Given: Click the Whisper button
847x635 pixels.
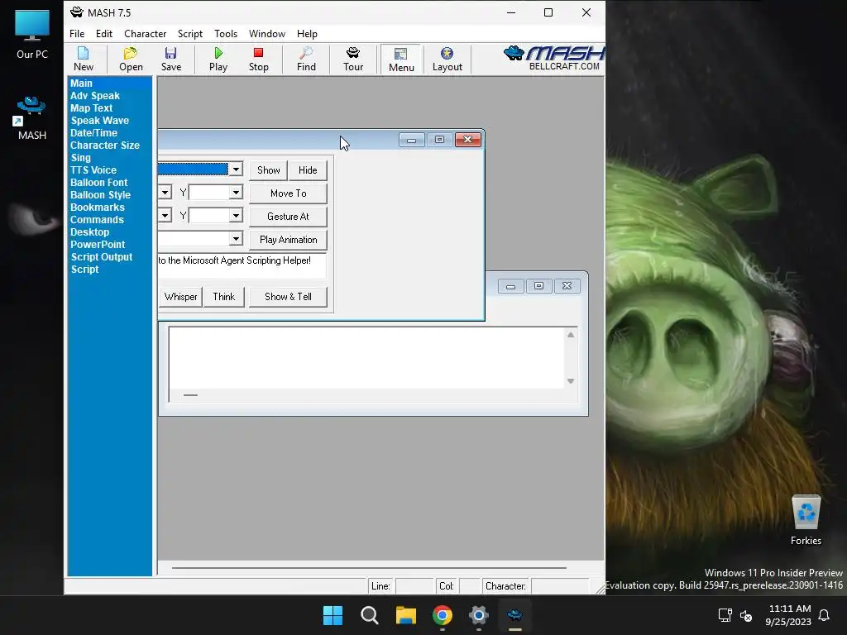Looking at the screenshot, I should [x=180, y=297].
